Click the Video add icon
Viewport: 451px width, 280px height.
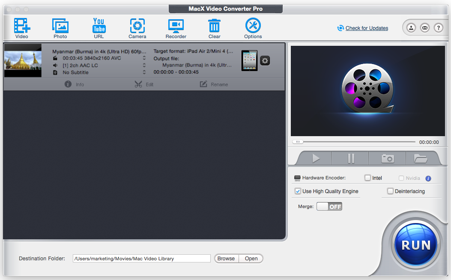pyautogui.click(x=22, y=26)
